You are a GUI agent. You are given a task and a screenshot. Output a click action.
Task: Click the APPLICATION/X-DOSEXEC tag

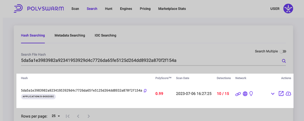click(x=38, y=97)
